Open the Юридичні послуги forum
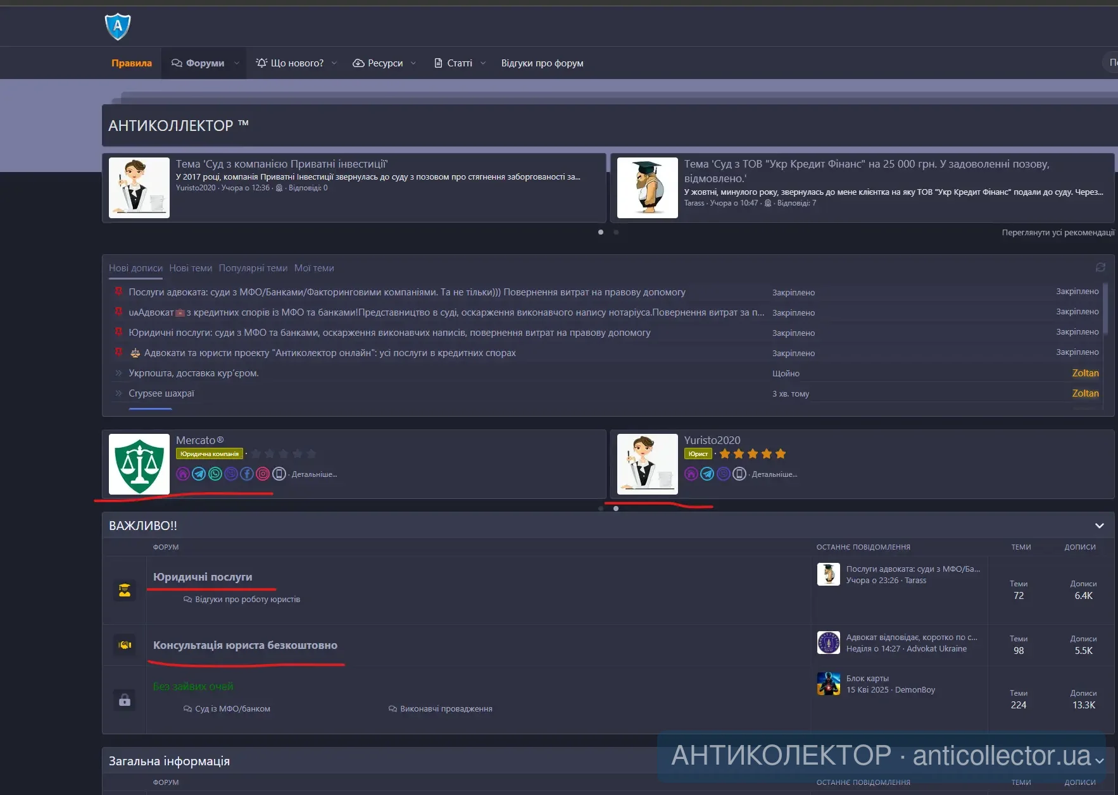The height and width of the screenshot is (795, 1118). [203, 577]
